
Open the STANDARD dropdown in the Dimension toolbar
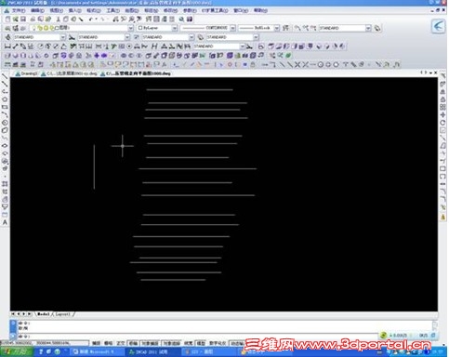click(243, 46)
